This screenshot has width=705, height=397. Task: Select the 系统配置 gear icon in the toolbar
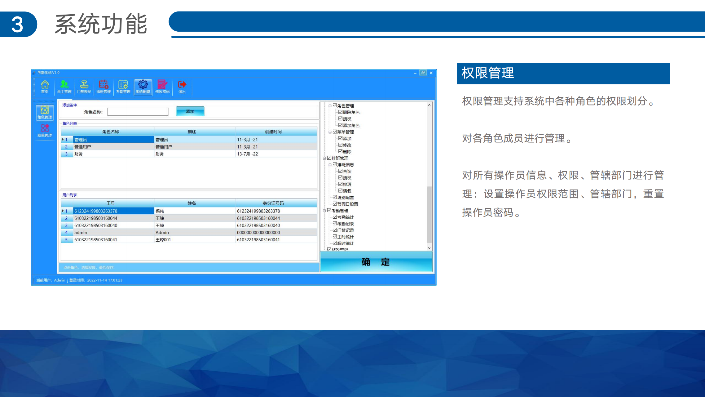coord(143,87)
